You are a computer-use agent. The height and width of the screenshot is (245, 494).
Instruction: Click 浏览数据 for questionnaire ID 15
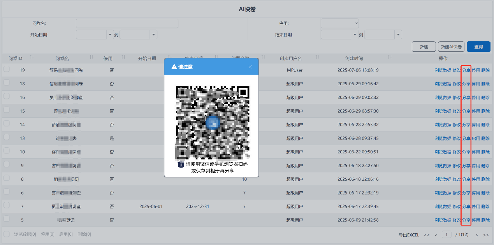tap(443, 111)
